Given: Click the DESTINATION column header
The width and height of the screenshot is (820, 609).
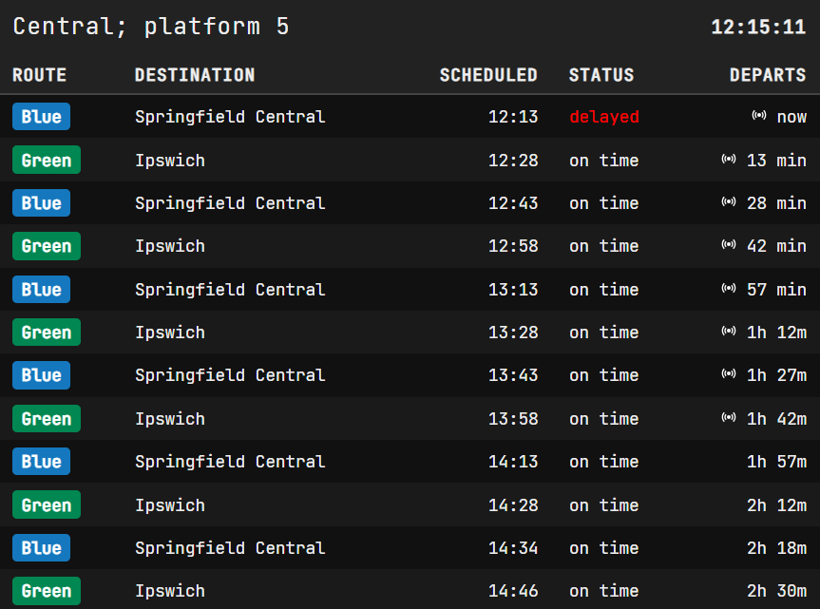Looking at the screenshot, I should (195, 75).
